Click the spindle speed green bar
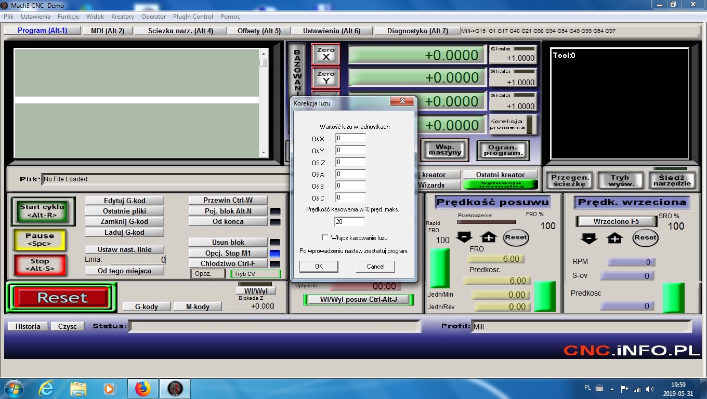707x399 pixels. [673, 298]
